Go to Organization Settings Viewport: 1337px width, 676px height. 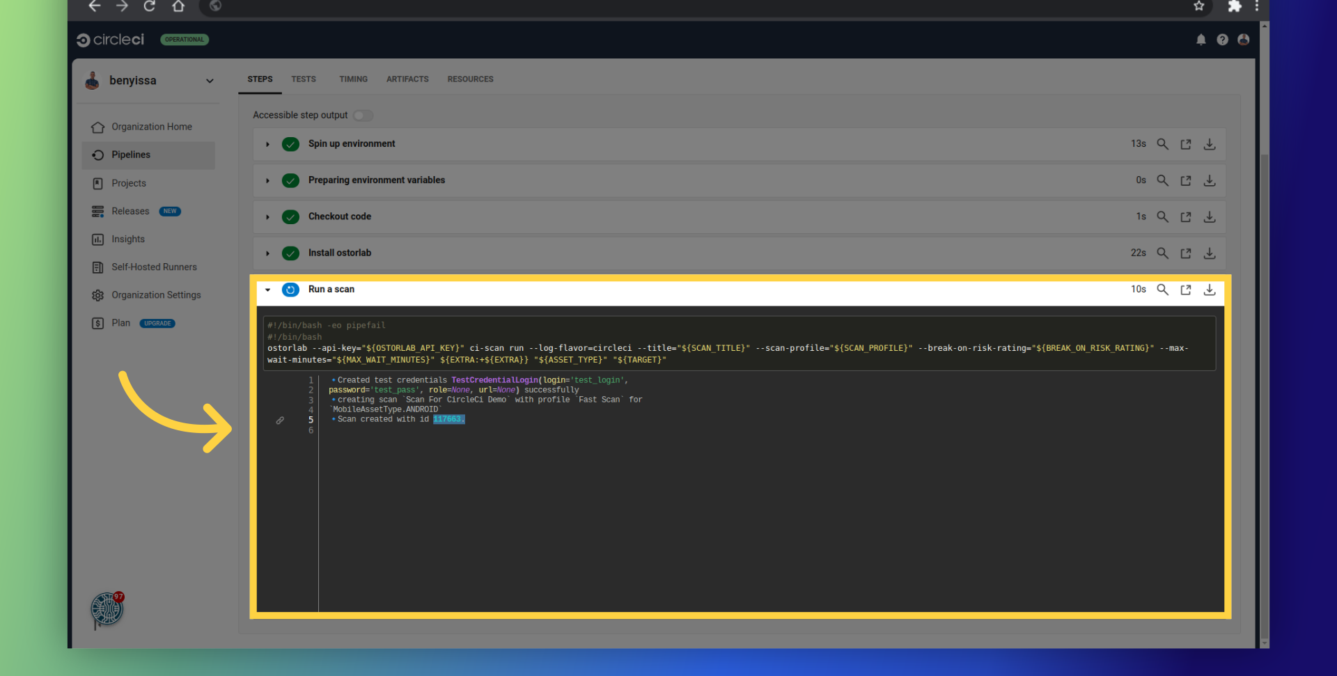click(x=155, y=295)
